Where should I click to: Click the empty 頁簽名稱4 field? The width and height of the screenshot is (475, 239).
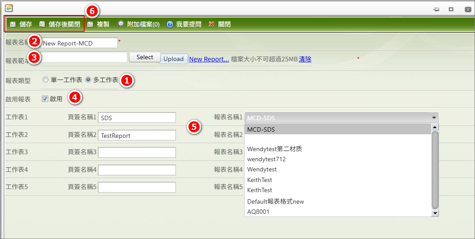pos(137,170)
